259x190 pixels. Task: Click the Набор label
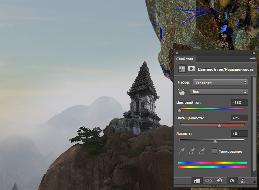point(184,82)
